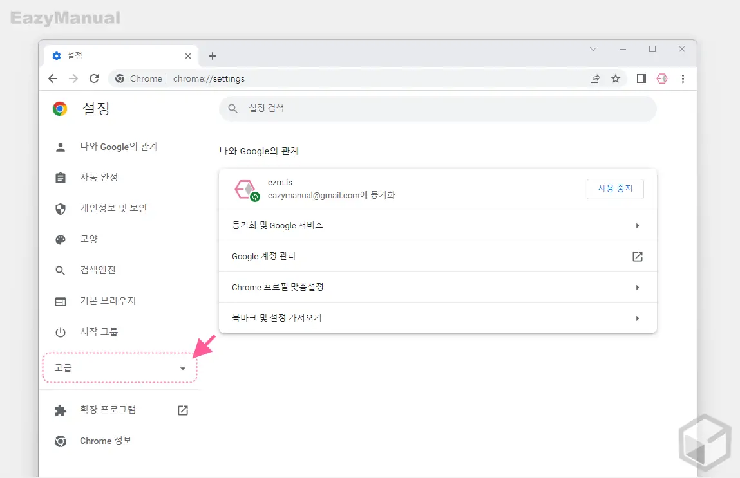The width and height of the screenshot is (740, 478).
Task: Click the external link icon beside 확장 프로그램
Action: pyautogui.click(x=183, y=410)
